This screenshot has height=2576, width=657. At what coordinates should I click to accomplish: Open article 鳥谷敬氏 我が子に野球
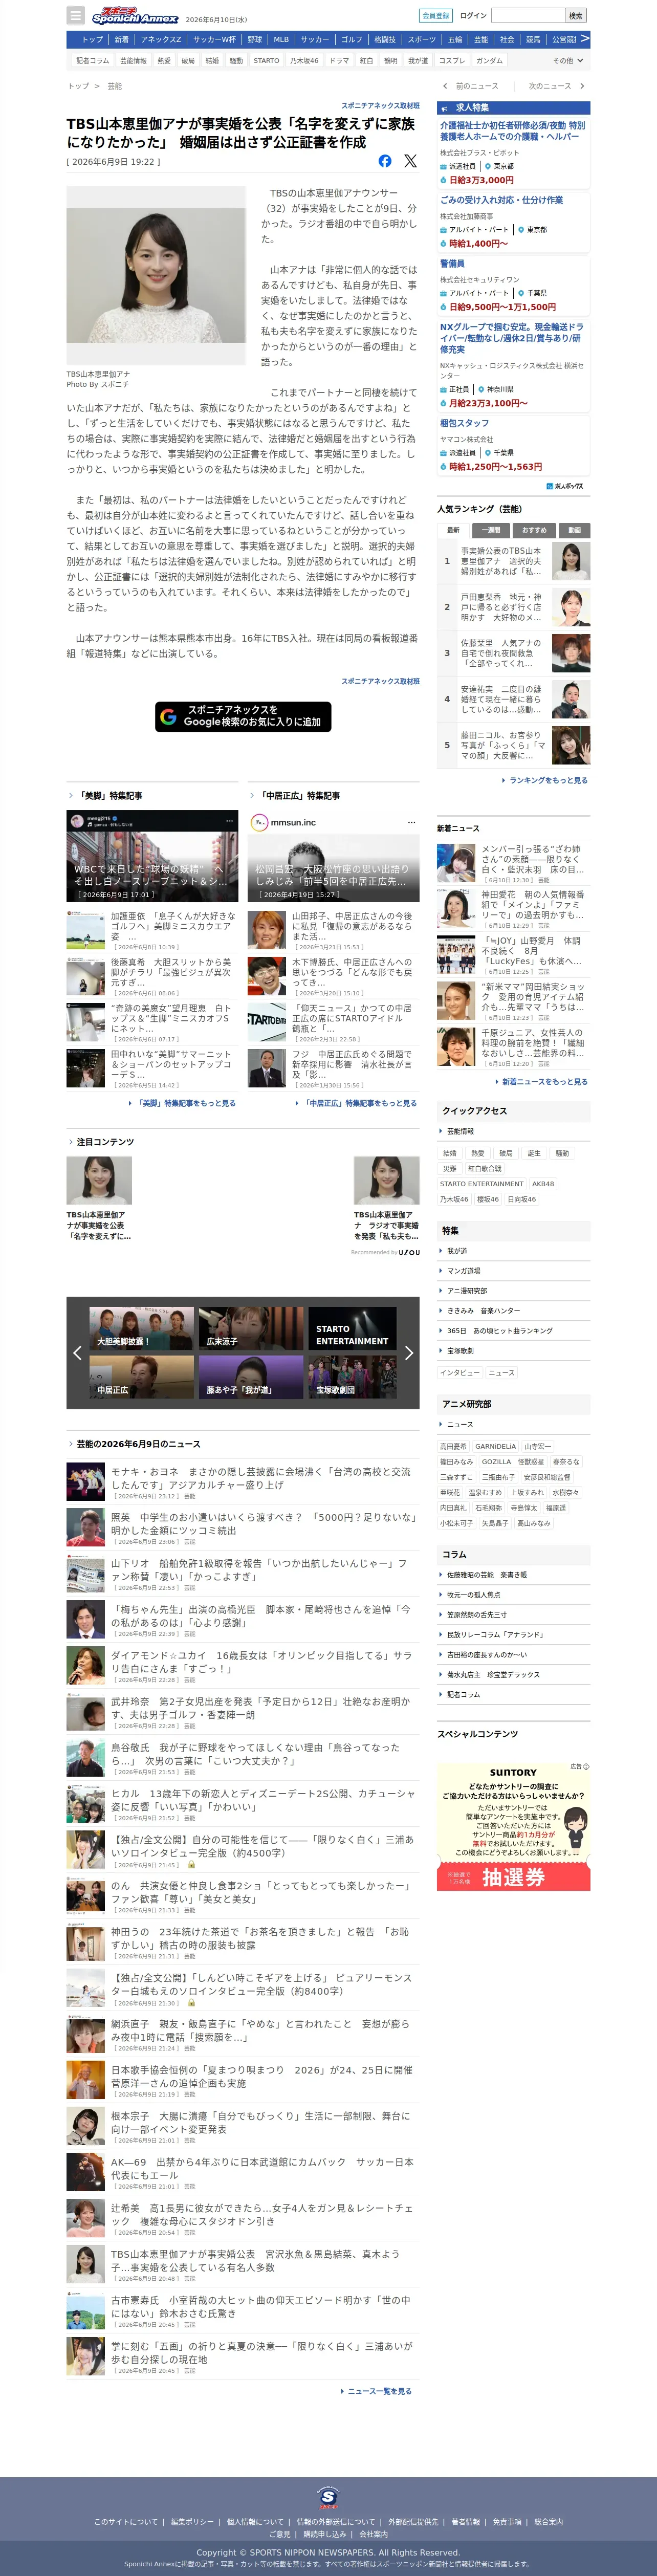click(255, 1754)
